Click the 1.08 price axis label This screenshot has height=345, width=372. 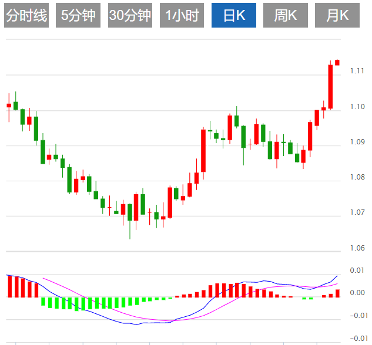357,177
